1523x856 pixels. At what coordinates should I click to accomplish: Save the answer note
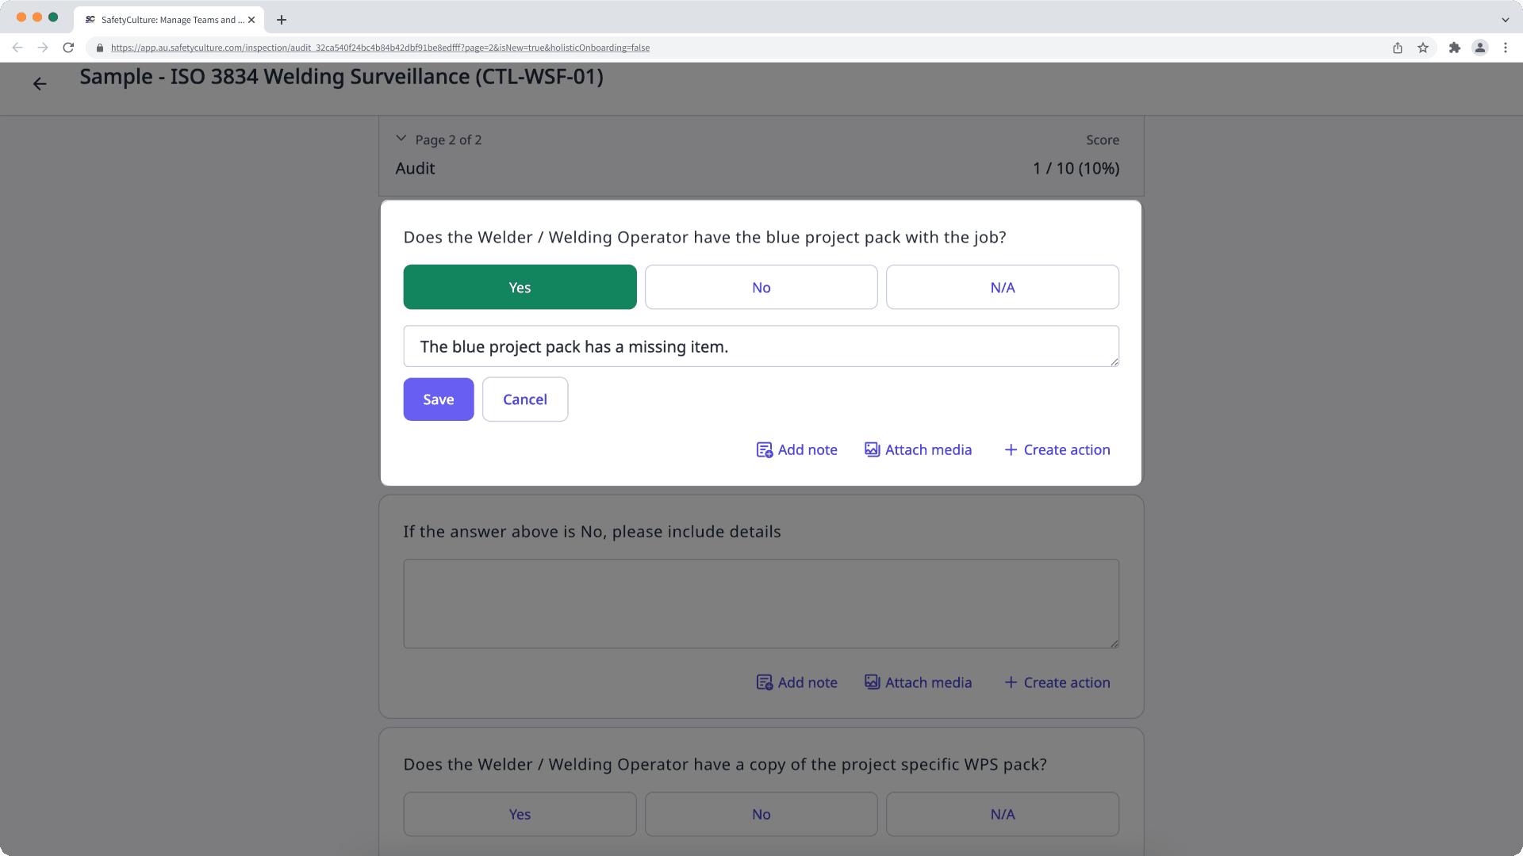pos(438,399)
